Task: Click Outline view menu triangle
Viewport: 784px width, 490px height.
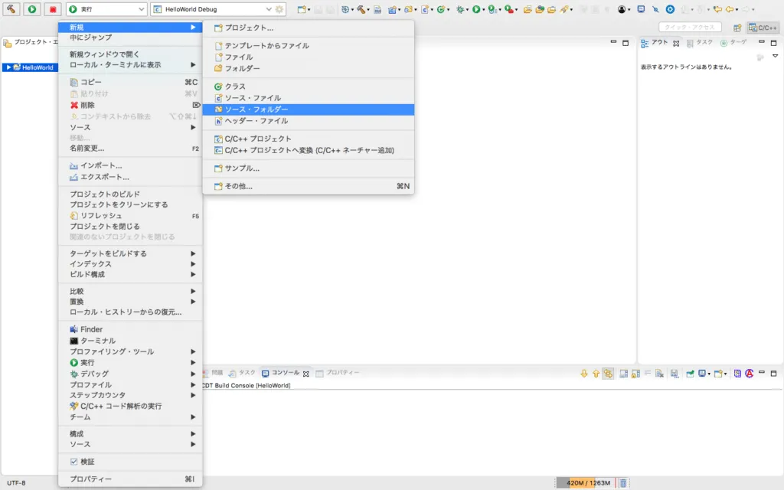Action: point(775,56)
